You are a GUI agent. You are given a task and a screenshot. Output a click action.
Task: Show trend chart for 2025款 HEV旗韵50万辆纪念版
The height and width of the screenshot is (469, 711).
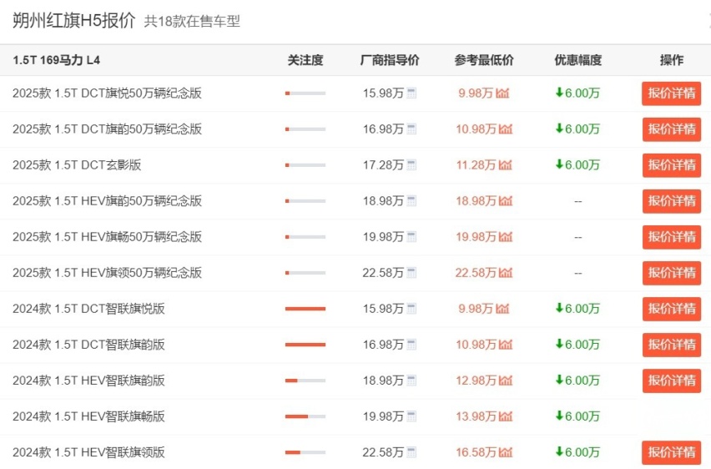coord(506,201)
